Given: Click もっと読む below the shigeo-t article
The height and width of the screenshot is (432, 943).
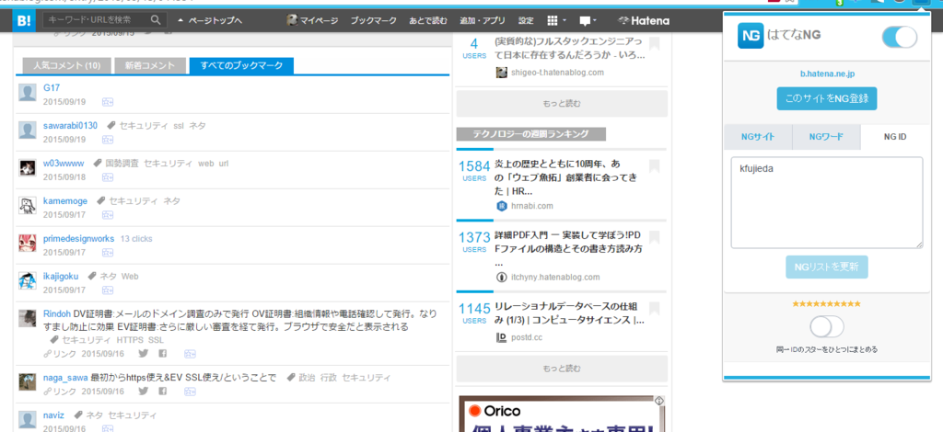Looking at the screenshot, I should pyautogui.click(x=562, y=103).
